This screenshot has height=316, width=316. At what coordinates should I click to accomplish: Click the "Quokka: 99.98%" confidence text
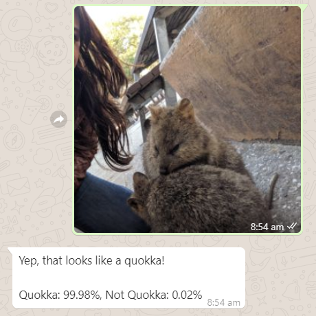tap(59, 295)
